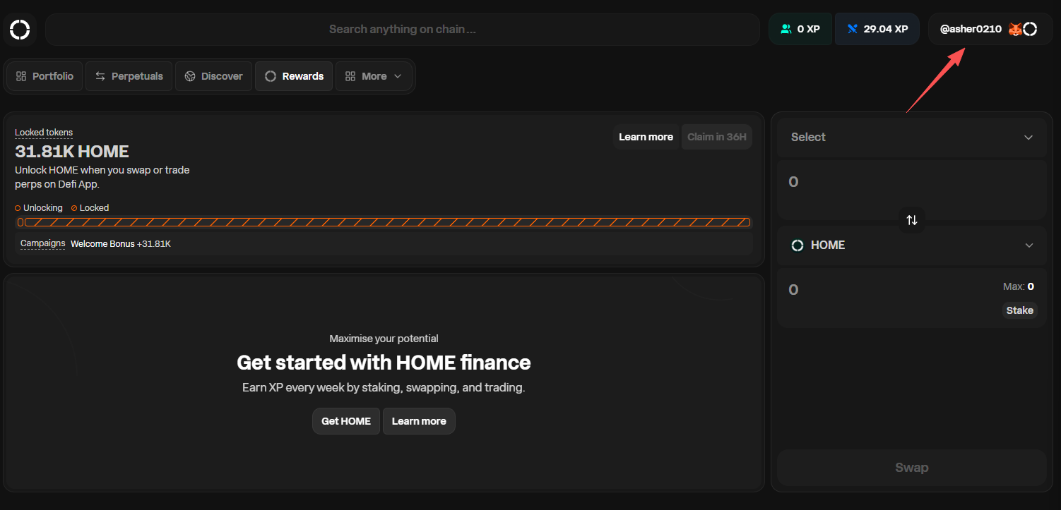Click Learn more beside Claim in 36H
The height and width of the screenshot is (510, 1061).
(646, 137)
